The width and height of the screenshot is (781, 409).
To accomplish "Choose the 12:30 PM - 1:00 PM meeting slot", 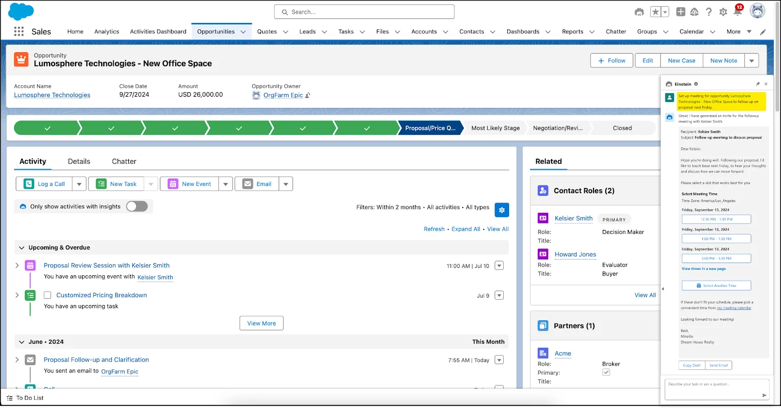I will pyautogui.click(x=716, y=219).
